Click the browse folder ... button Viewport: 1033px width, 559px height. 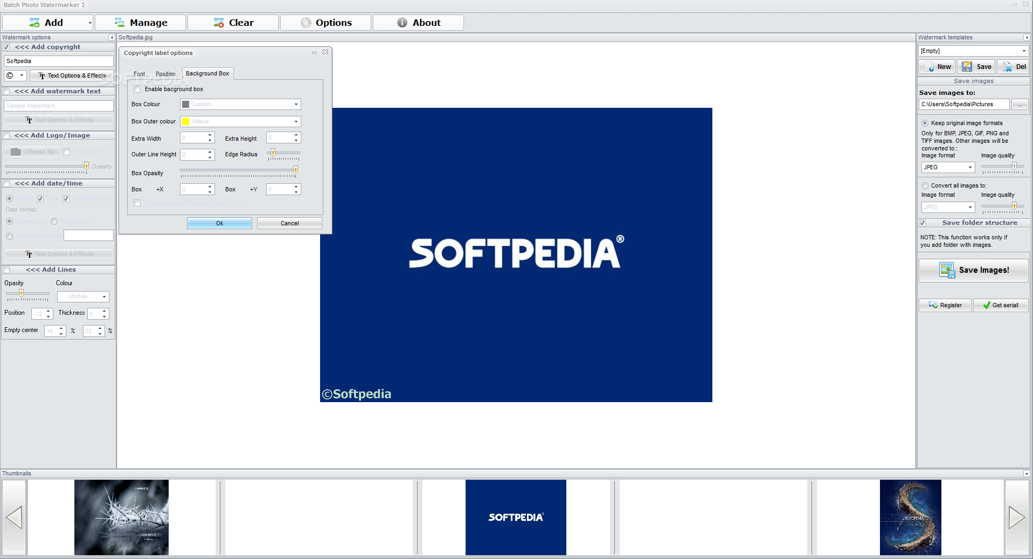1020,104
